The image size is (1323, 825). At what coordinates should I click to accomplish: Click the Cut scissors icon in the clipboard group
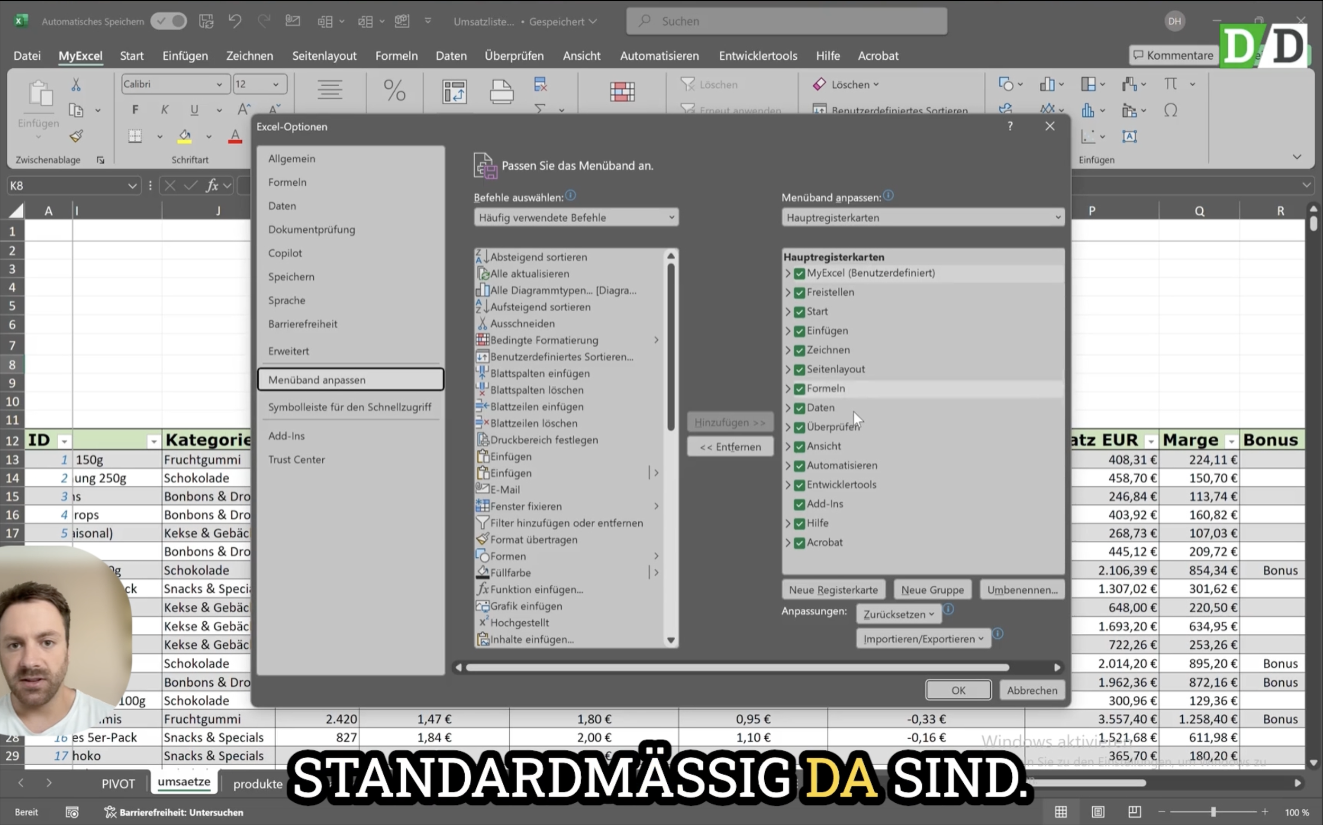[76, 85]
